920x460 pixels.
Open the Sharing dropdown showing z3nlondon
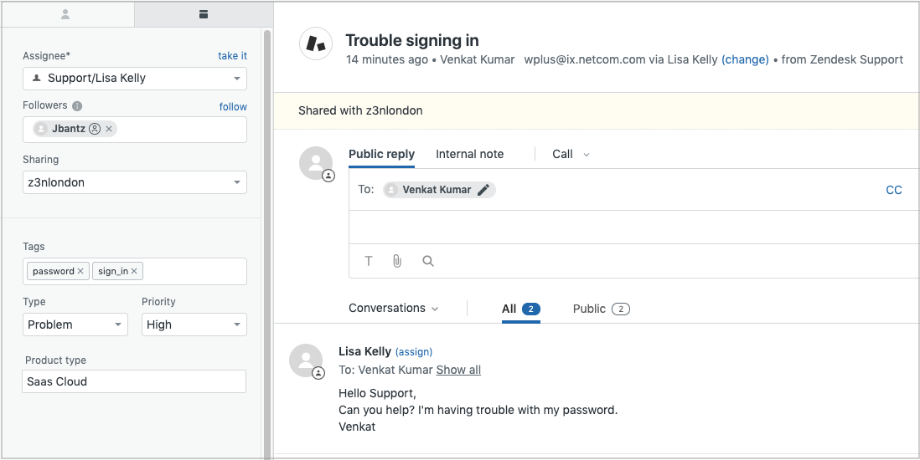click(x=135, y=182)
